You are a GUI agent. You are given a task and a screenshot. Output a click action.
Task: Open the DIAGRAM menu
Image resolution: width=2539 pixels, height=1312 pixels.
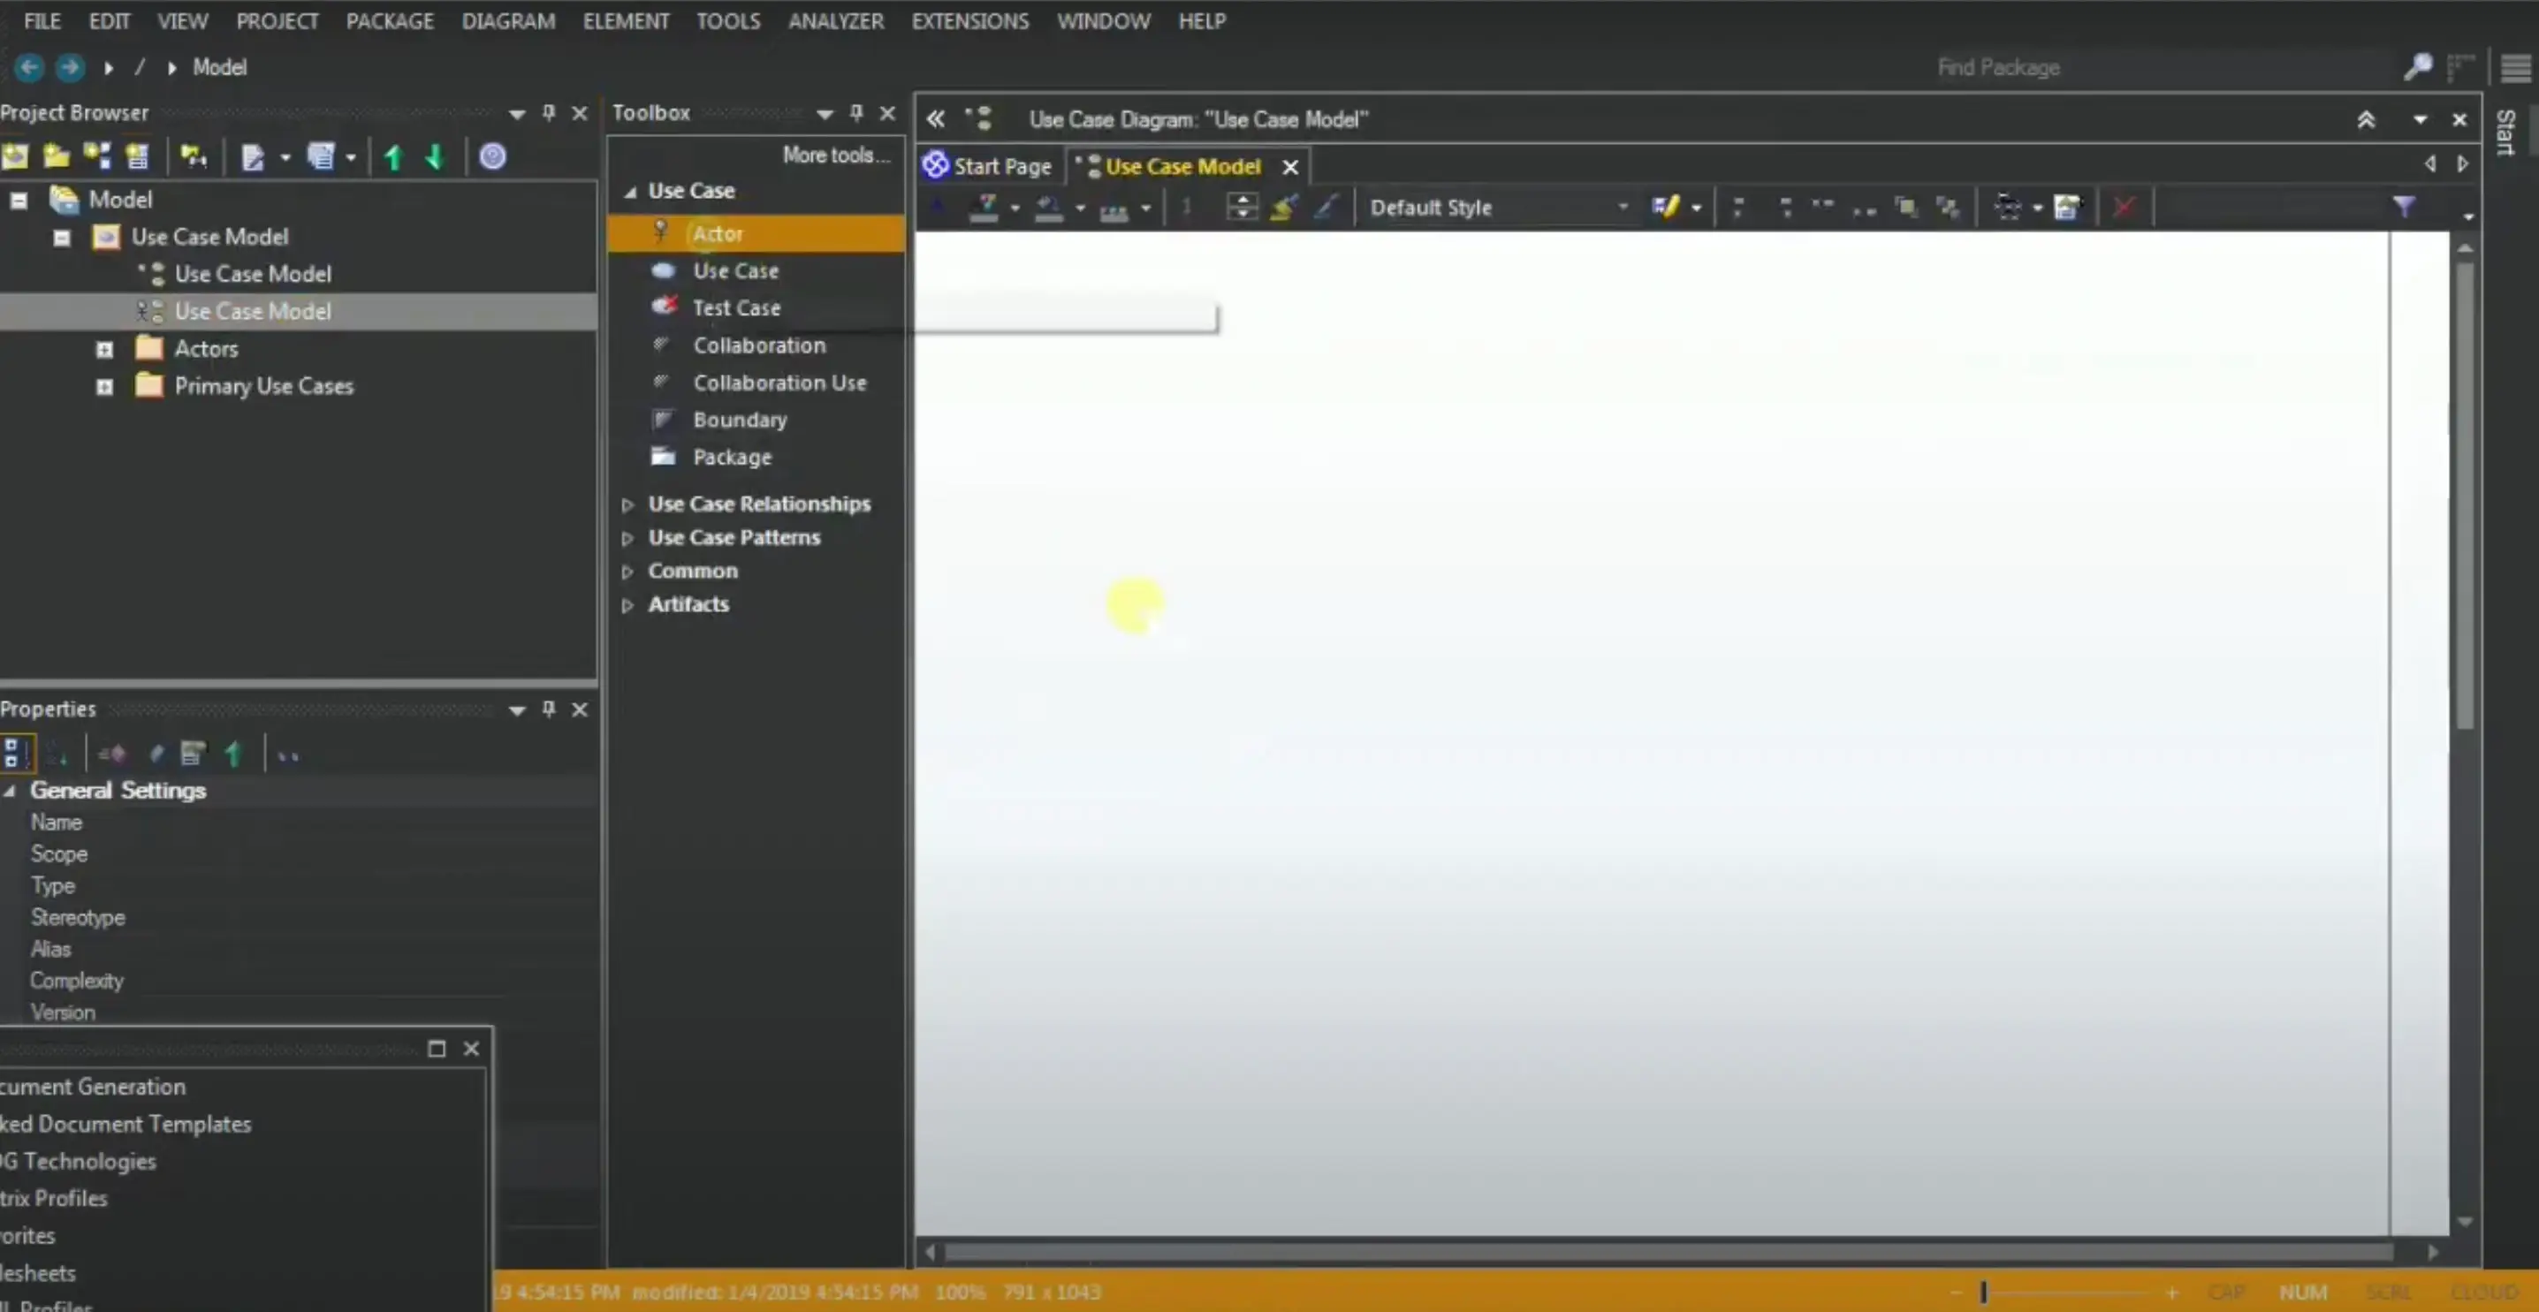pos(507,20)
